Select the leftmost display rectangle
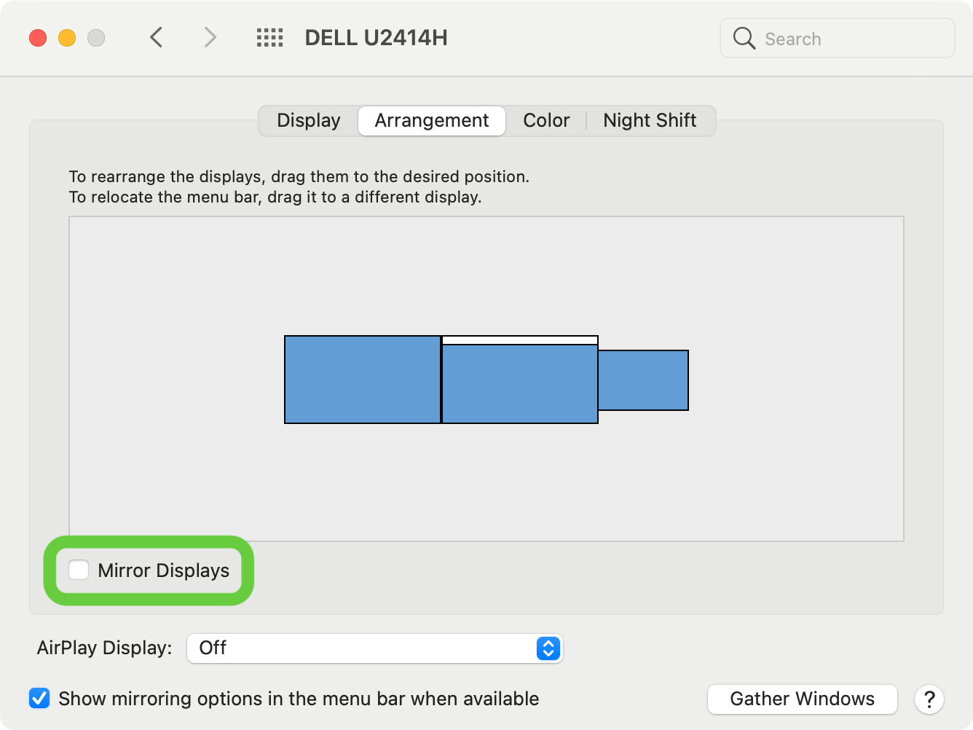The image size is (973, 730). pyautogui.click(x=362, y=380)
